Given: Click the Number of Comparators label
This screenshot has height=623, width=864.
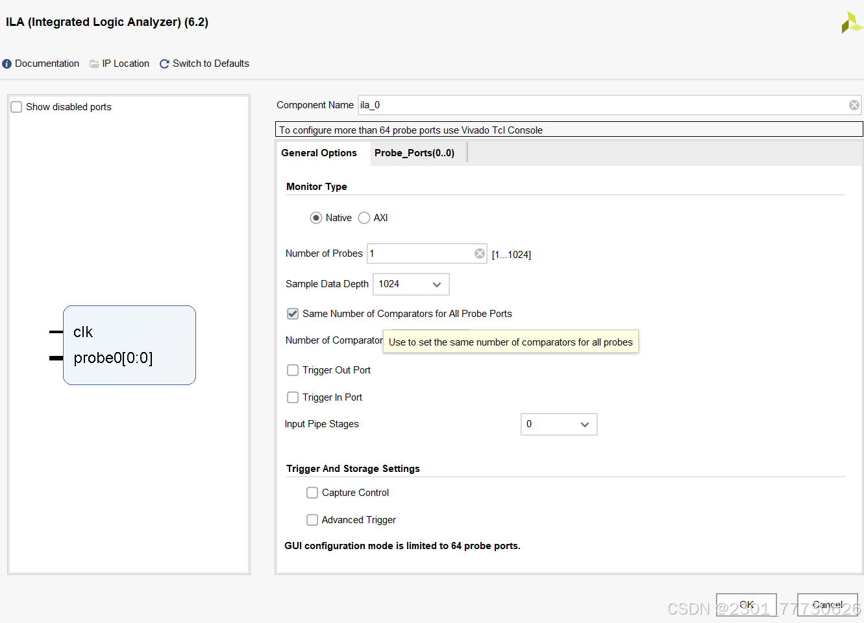Looking at the screenshot, I should coord(334,340).
